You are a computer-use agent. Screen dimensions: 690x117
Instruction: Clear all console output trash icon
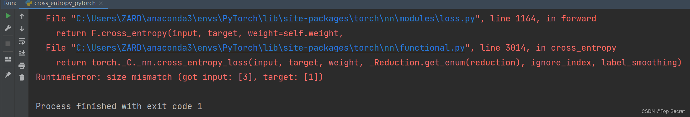coord(22,77)
